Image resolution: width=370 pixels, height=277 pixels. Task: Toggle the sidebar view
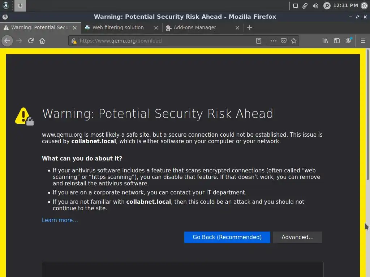tap(337, 41)
